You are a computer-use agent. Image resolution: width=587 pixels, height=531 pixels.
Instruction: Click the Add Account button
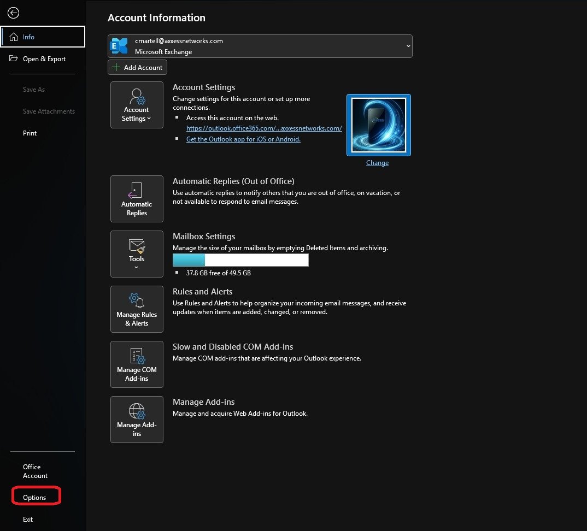pyautogui.click(x=137, y=68)
